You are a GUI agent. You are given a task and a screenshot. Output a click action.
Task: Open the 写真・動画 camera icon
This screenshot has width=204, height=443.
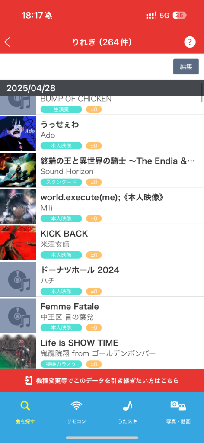coord(178,406)
